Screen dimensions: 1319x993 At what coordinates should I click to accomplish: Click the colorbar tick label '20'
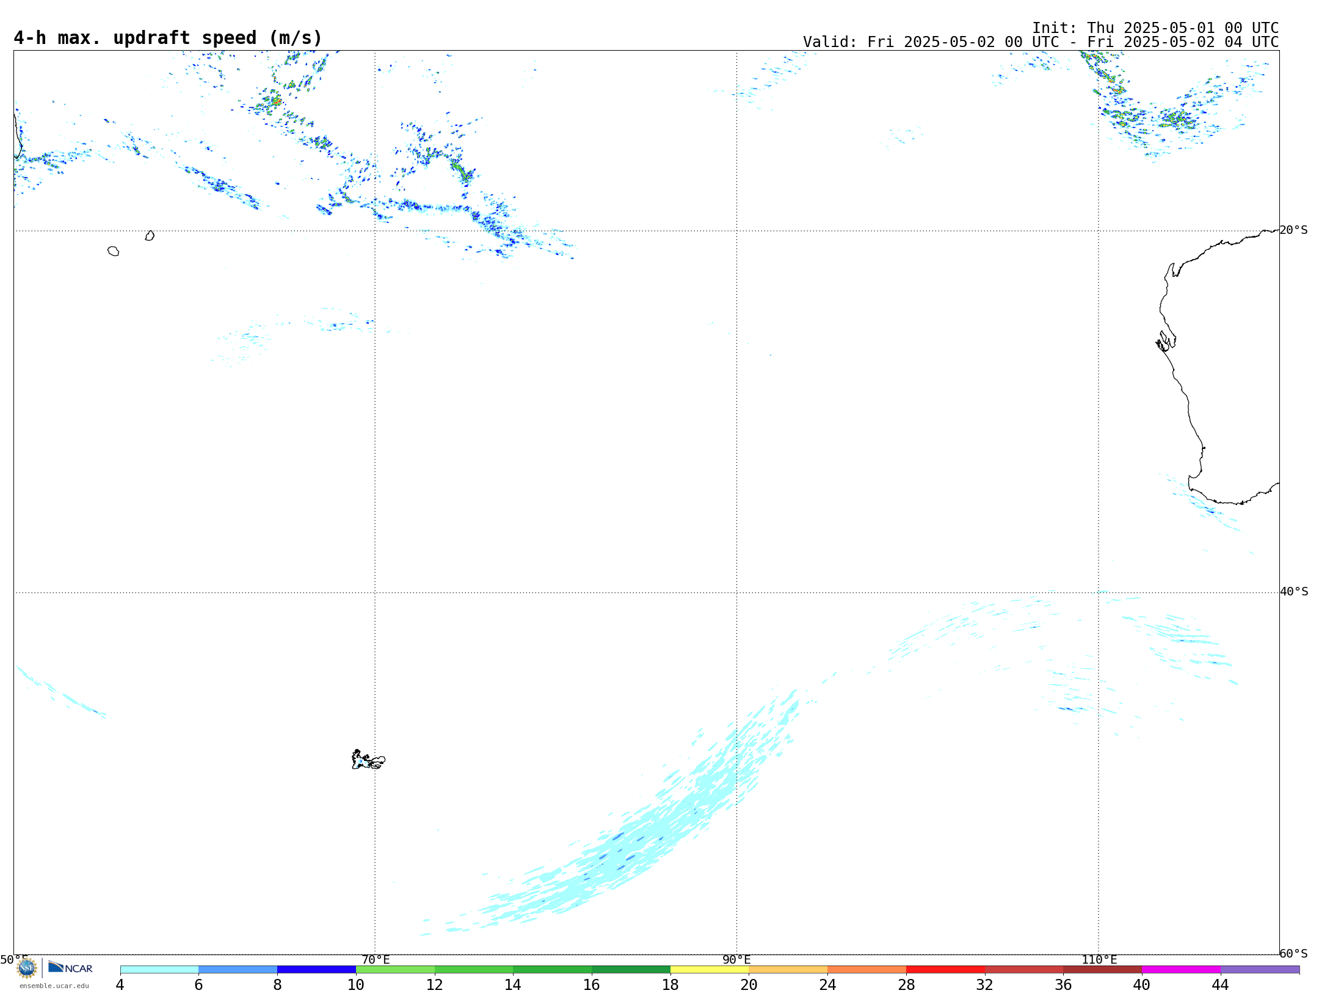(x=749, y=984)
